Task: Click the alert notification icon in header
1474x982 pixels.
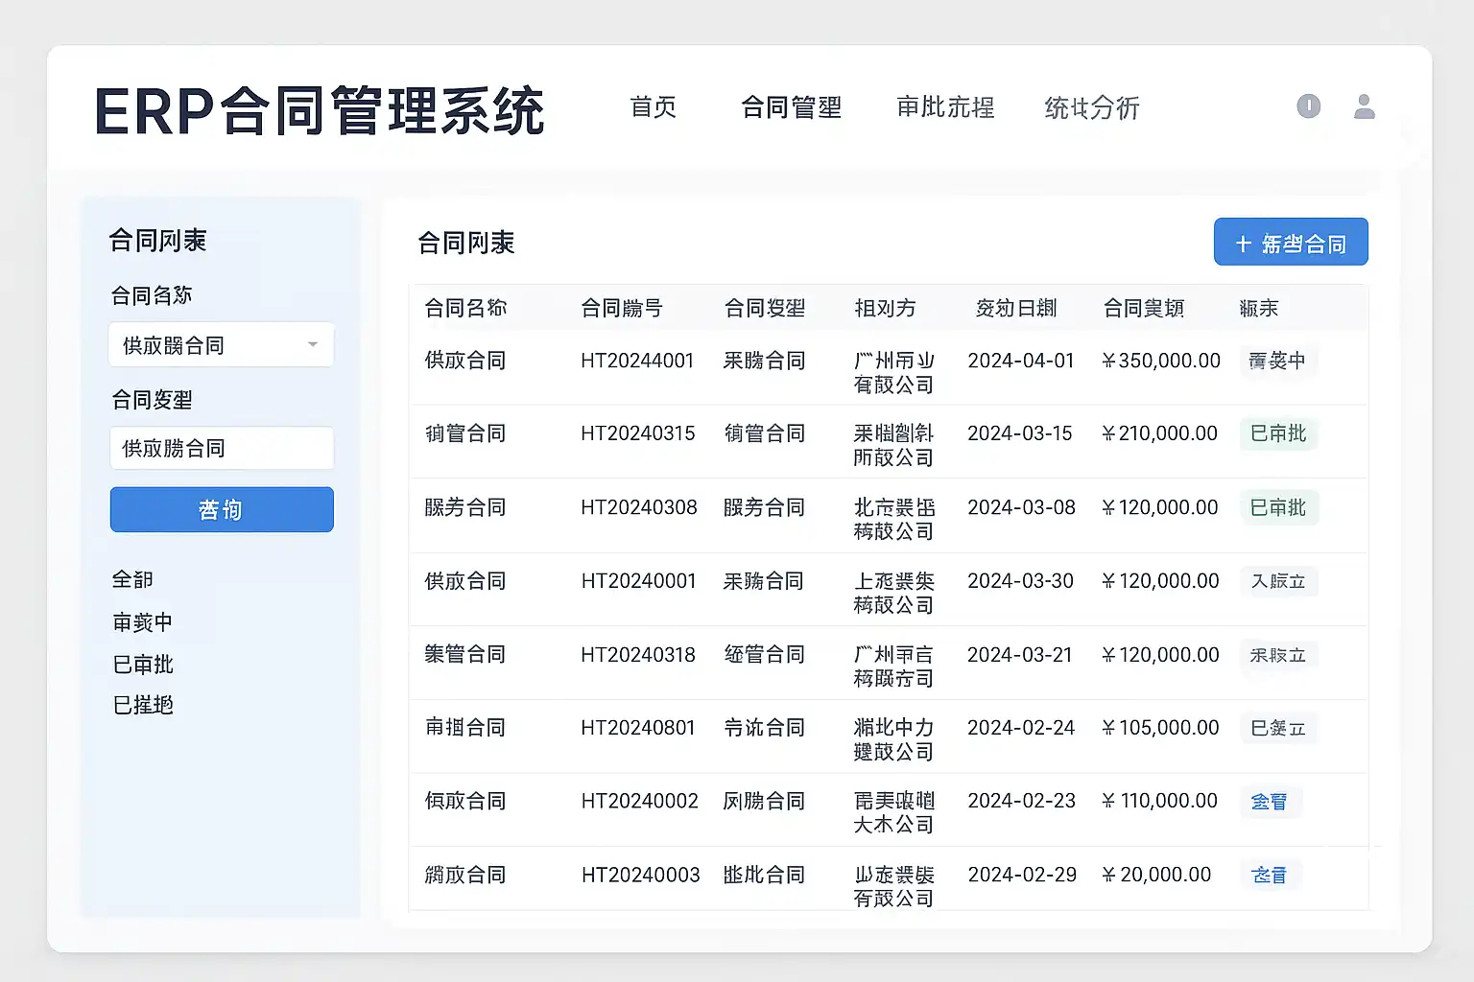Action: tap(1308, 106)
